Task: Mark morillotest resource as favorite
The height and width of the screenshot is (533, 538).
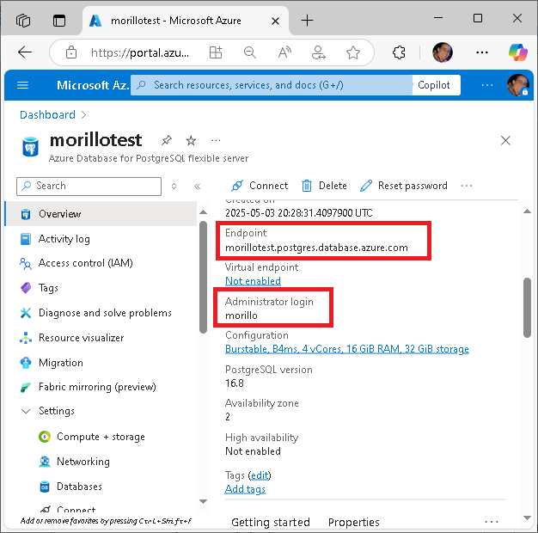Action: pos(191,140)
